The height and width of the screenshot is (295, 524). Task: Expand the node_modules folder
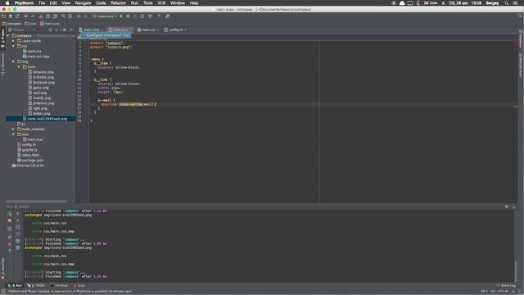14,129
